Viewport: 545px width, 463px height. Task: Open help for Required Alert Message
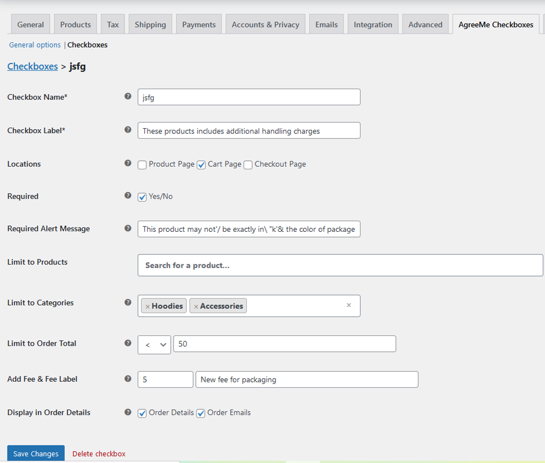[x=128, y=227]
